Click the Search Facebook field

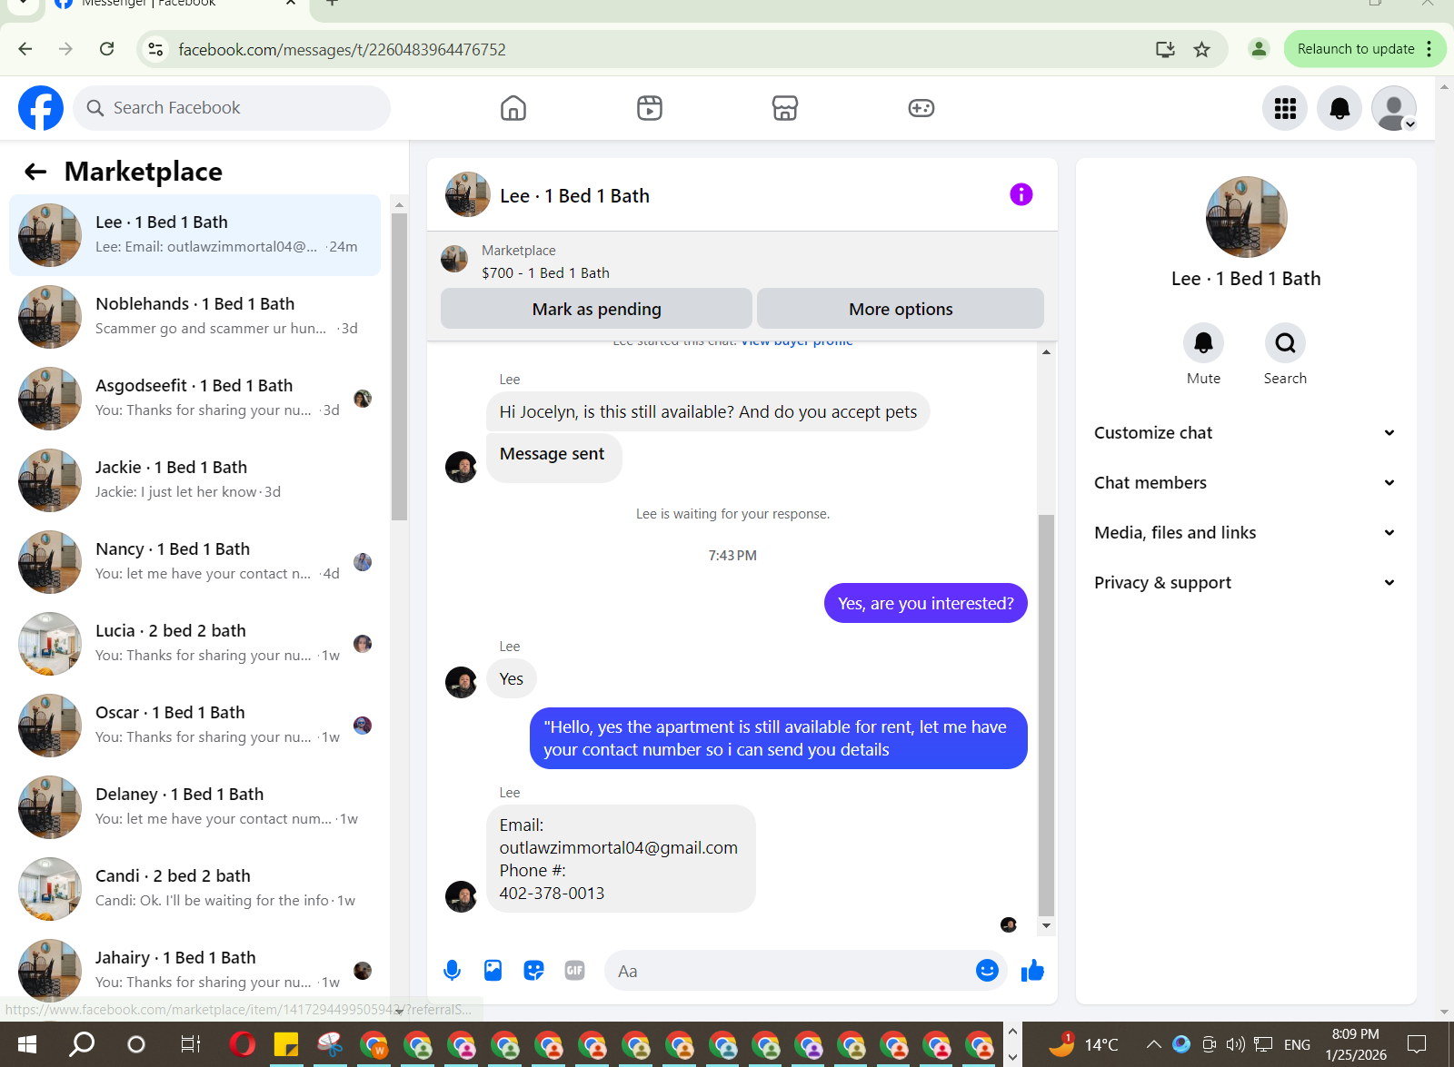(x=232, y=108)
